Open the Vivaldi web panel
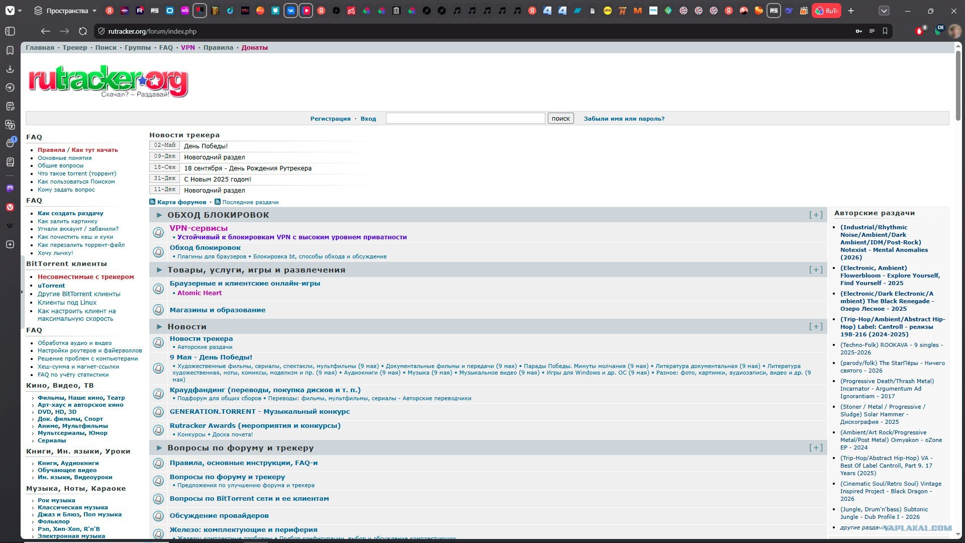The image size is (965, 543). coord(10,207)
